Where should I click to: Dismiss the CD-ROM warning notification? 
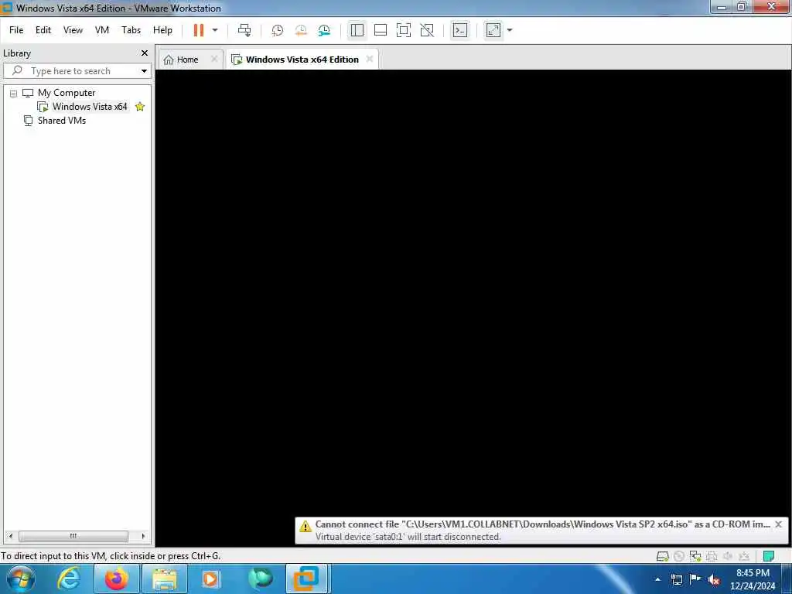(x=778, y=524)
